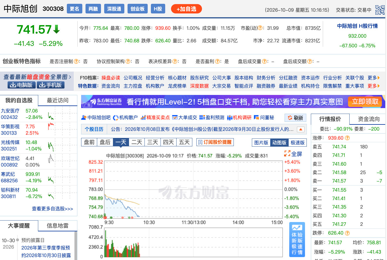Open 大单成交 icon link
This screenshot has width=387, height=260.
pyautogui.click(x=184, y=117)
